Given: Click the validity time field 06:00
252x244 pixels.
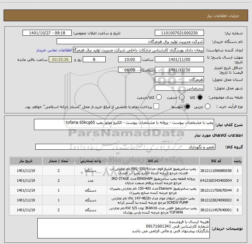Looking at the screenshot, I should click(x=130, y=70).
